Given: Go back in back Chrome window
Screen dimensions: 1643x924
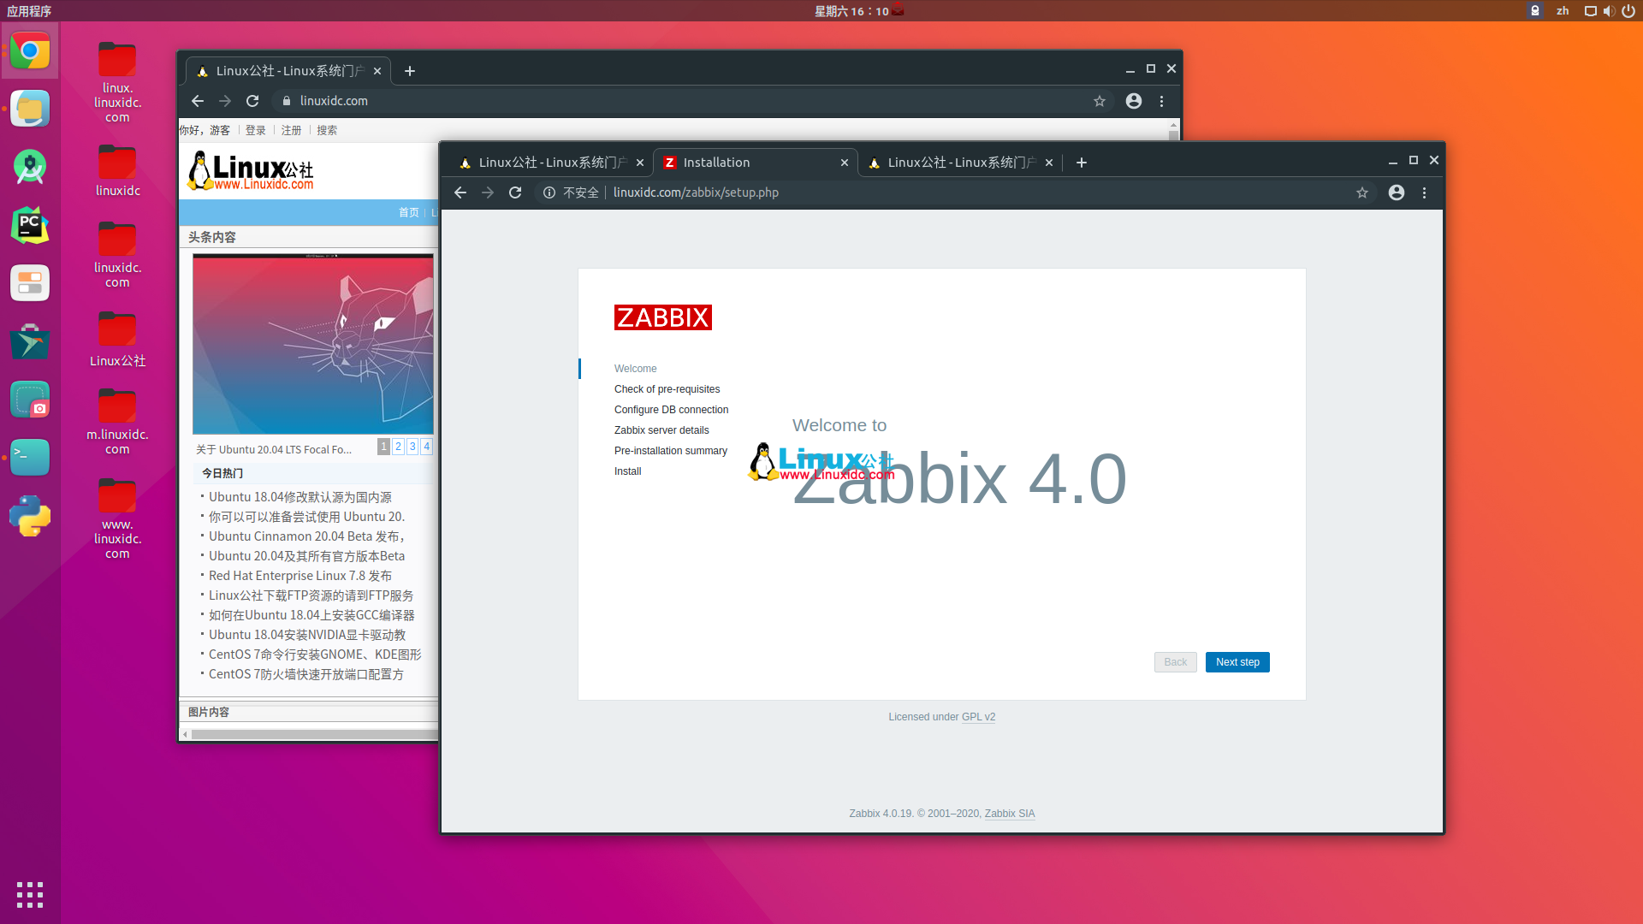Looking at the screenshot, I should click(198, 101).
